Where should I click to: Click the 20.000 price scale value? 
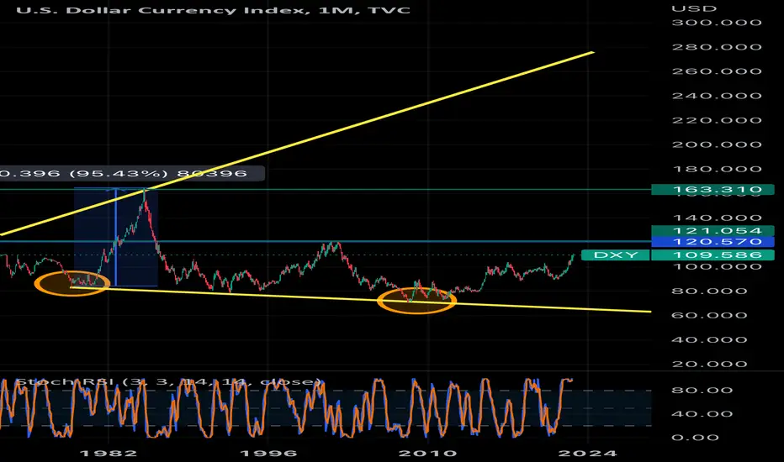709,364
